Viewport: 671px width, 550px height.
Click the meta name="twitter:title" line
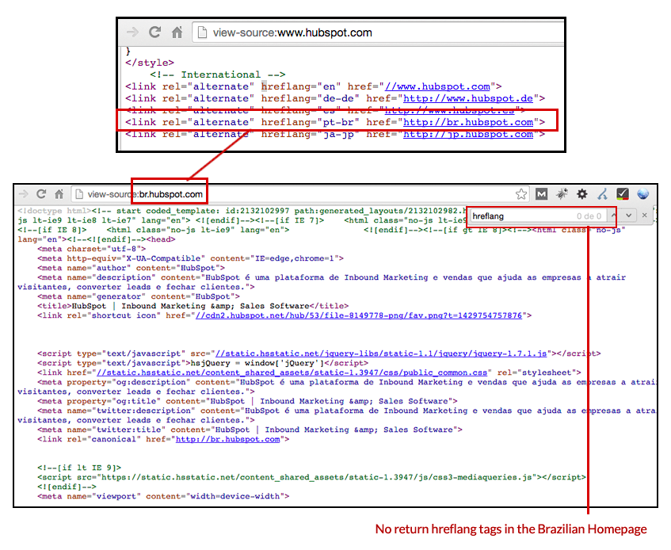(x=250, y=430)
